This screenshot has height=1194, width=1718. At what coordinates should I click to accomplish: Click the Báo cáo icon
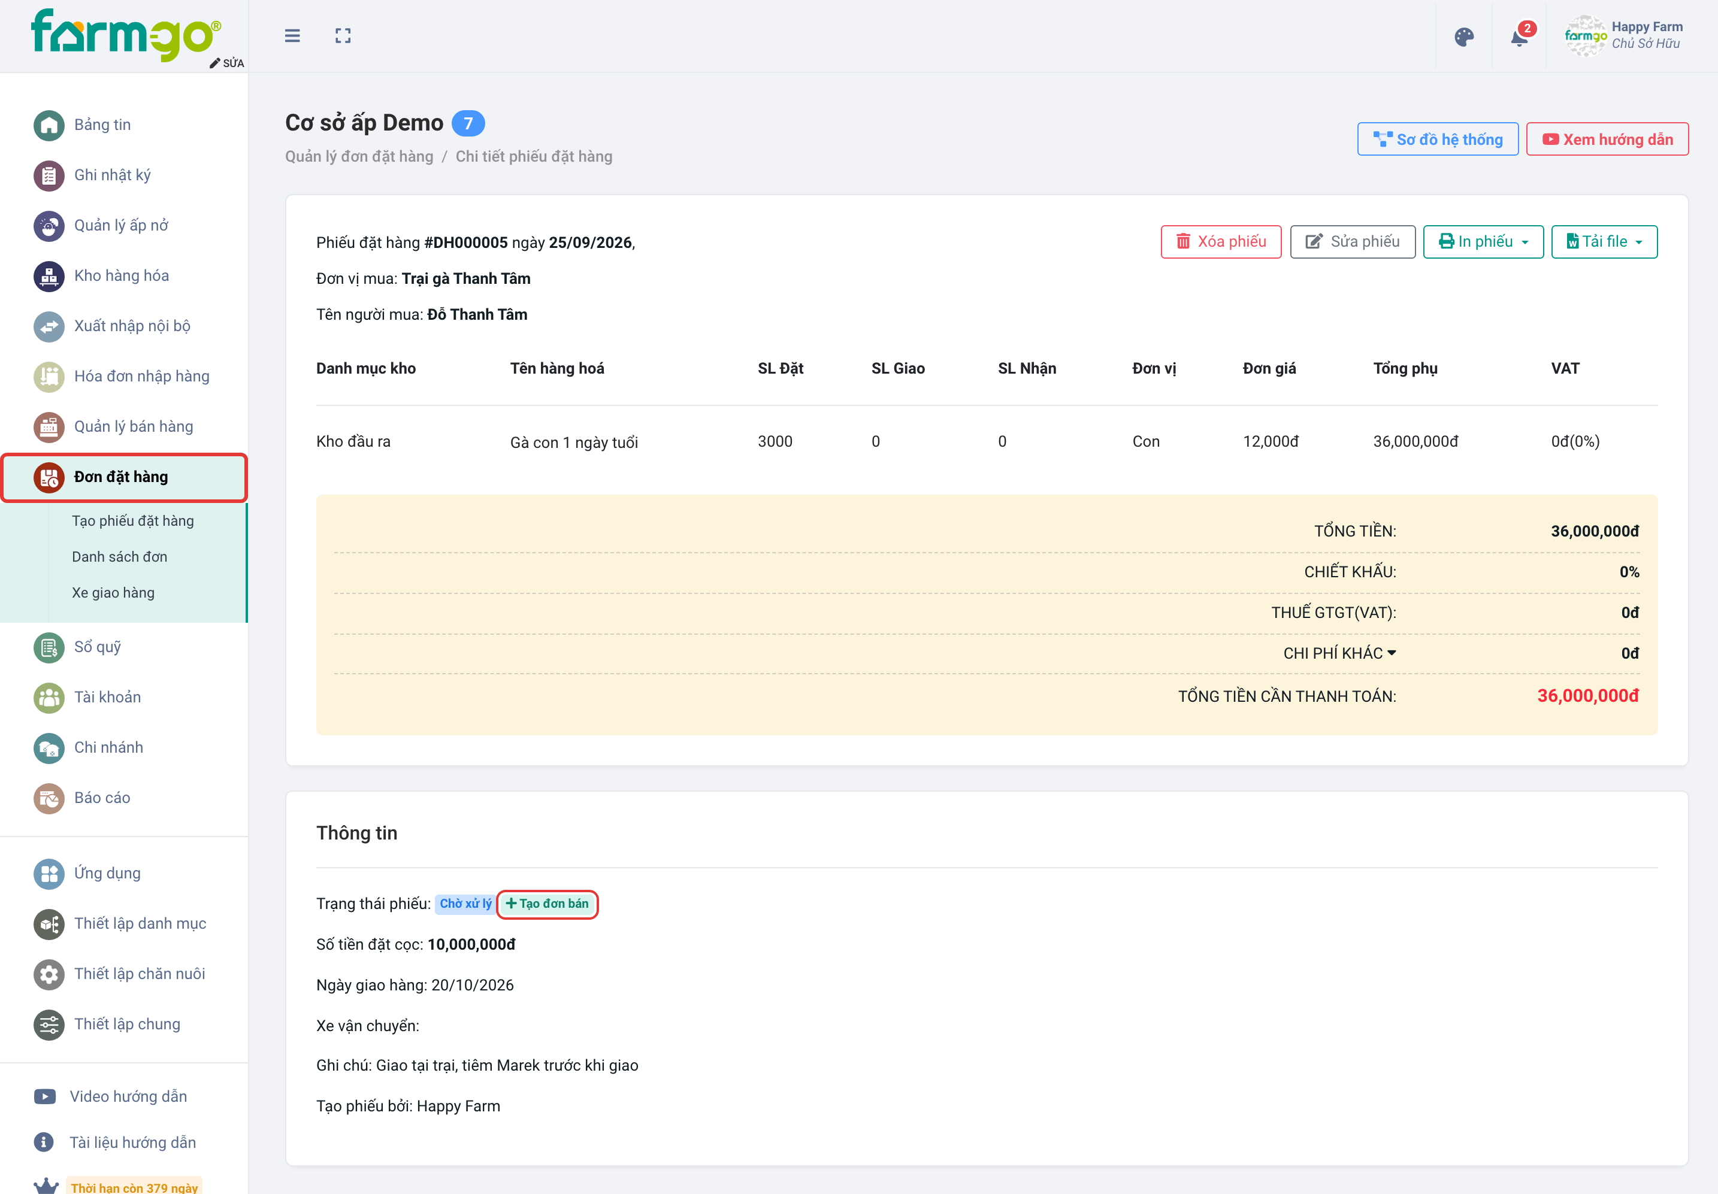(x=49, y=798)
